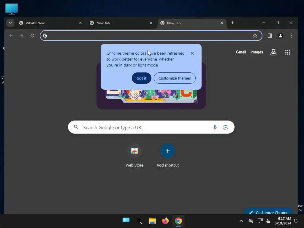Image resolution: width=304 pixels, height=228 pixels.
Task: Open the Windows Start menu
Action: pyautogui.click(x=126, y=221)
